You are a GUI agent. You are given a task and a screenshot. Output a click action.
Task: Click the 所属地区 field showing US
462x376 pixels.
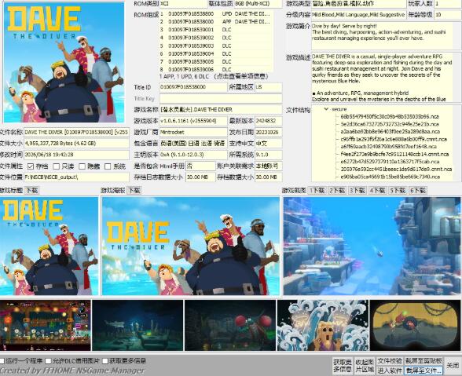[269, 87]
